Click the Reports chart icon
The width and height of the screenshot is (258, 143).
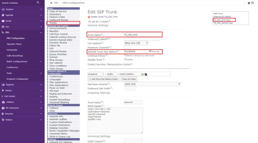(x=3, y=85)
